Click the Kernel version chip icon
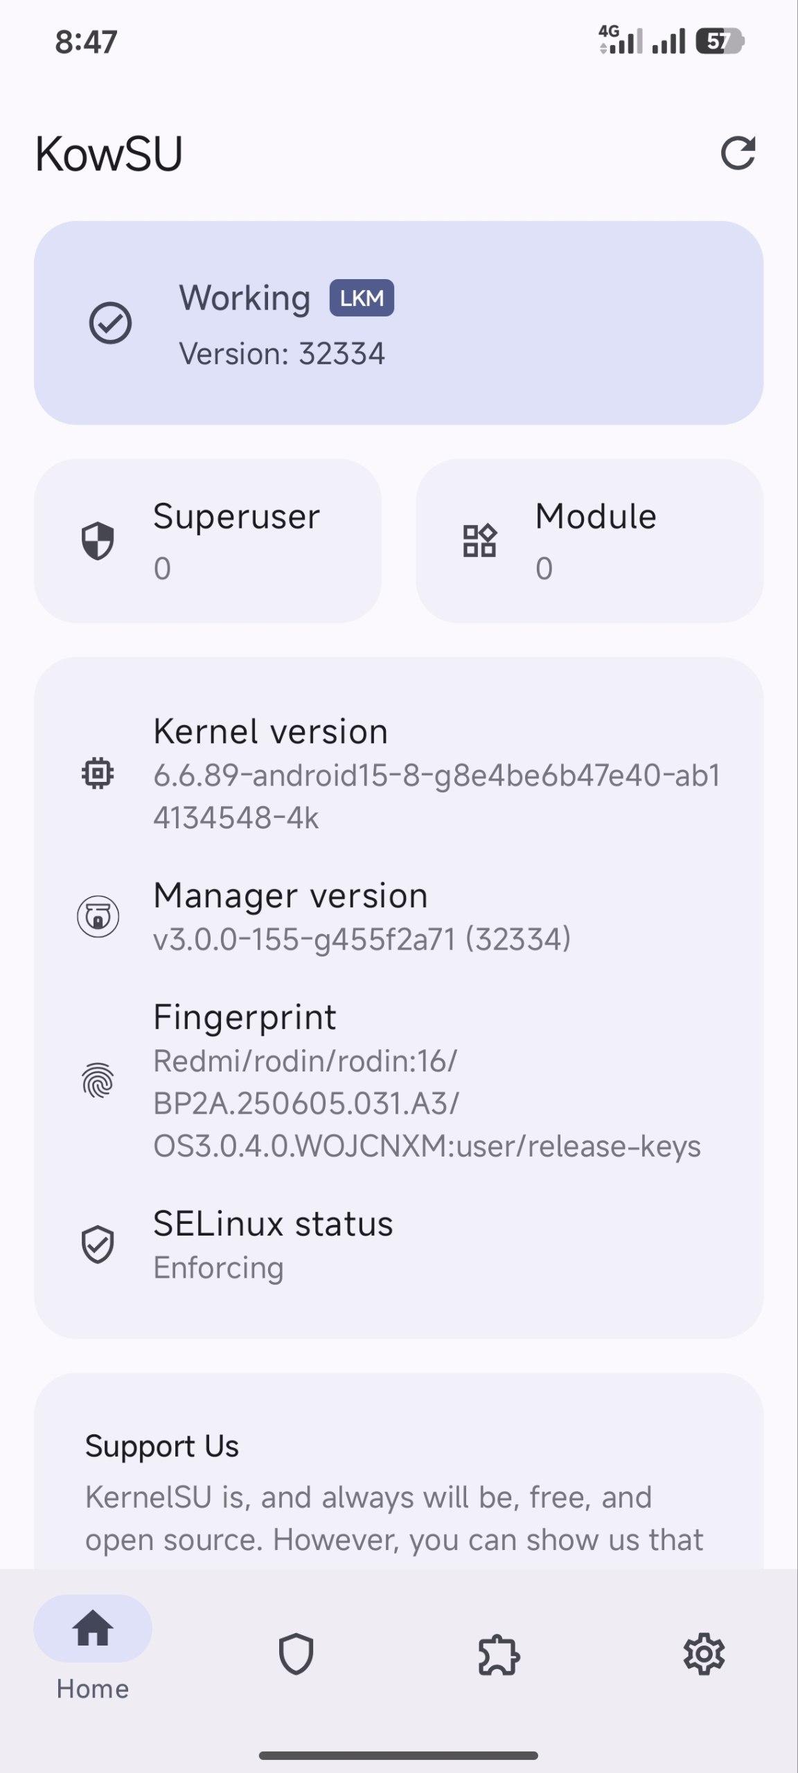The width and height of the screenshot is (798, 1773). pos(98,773)
